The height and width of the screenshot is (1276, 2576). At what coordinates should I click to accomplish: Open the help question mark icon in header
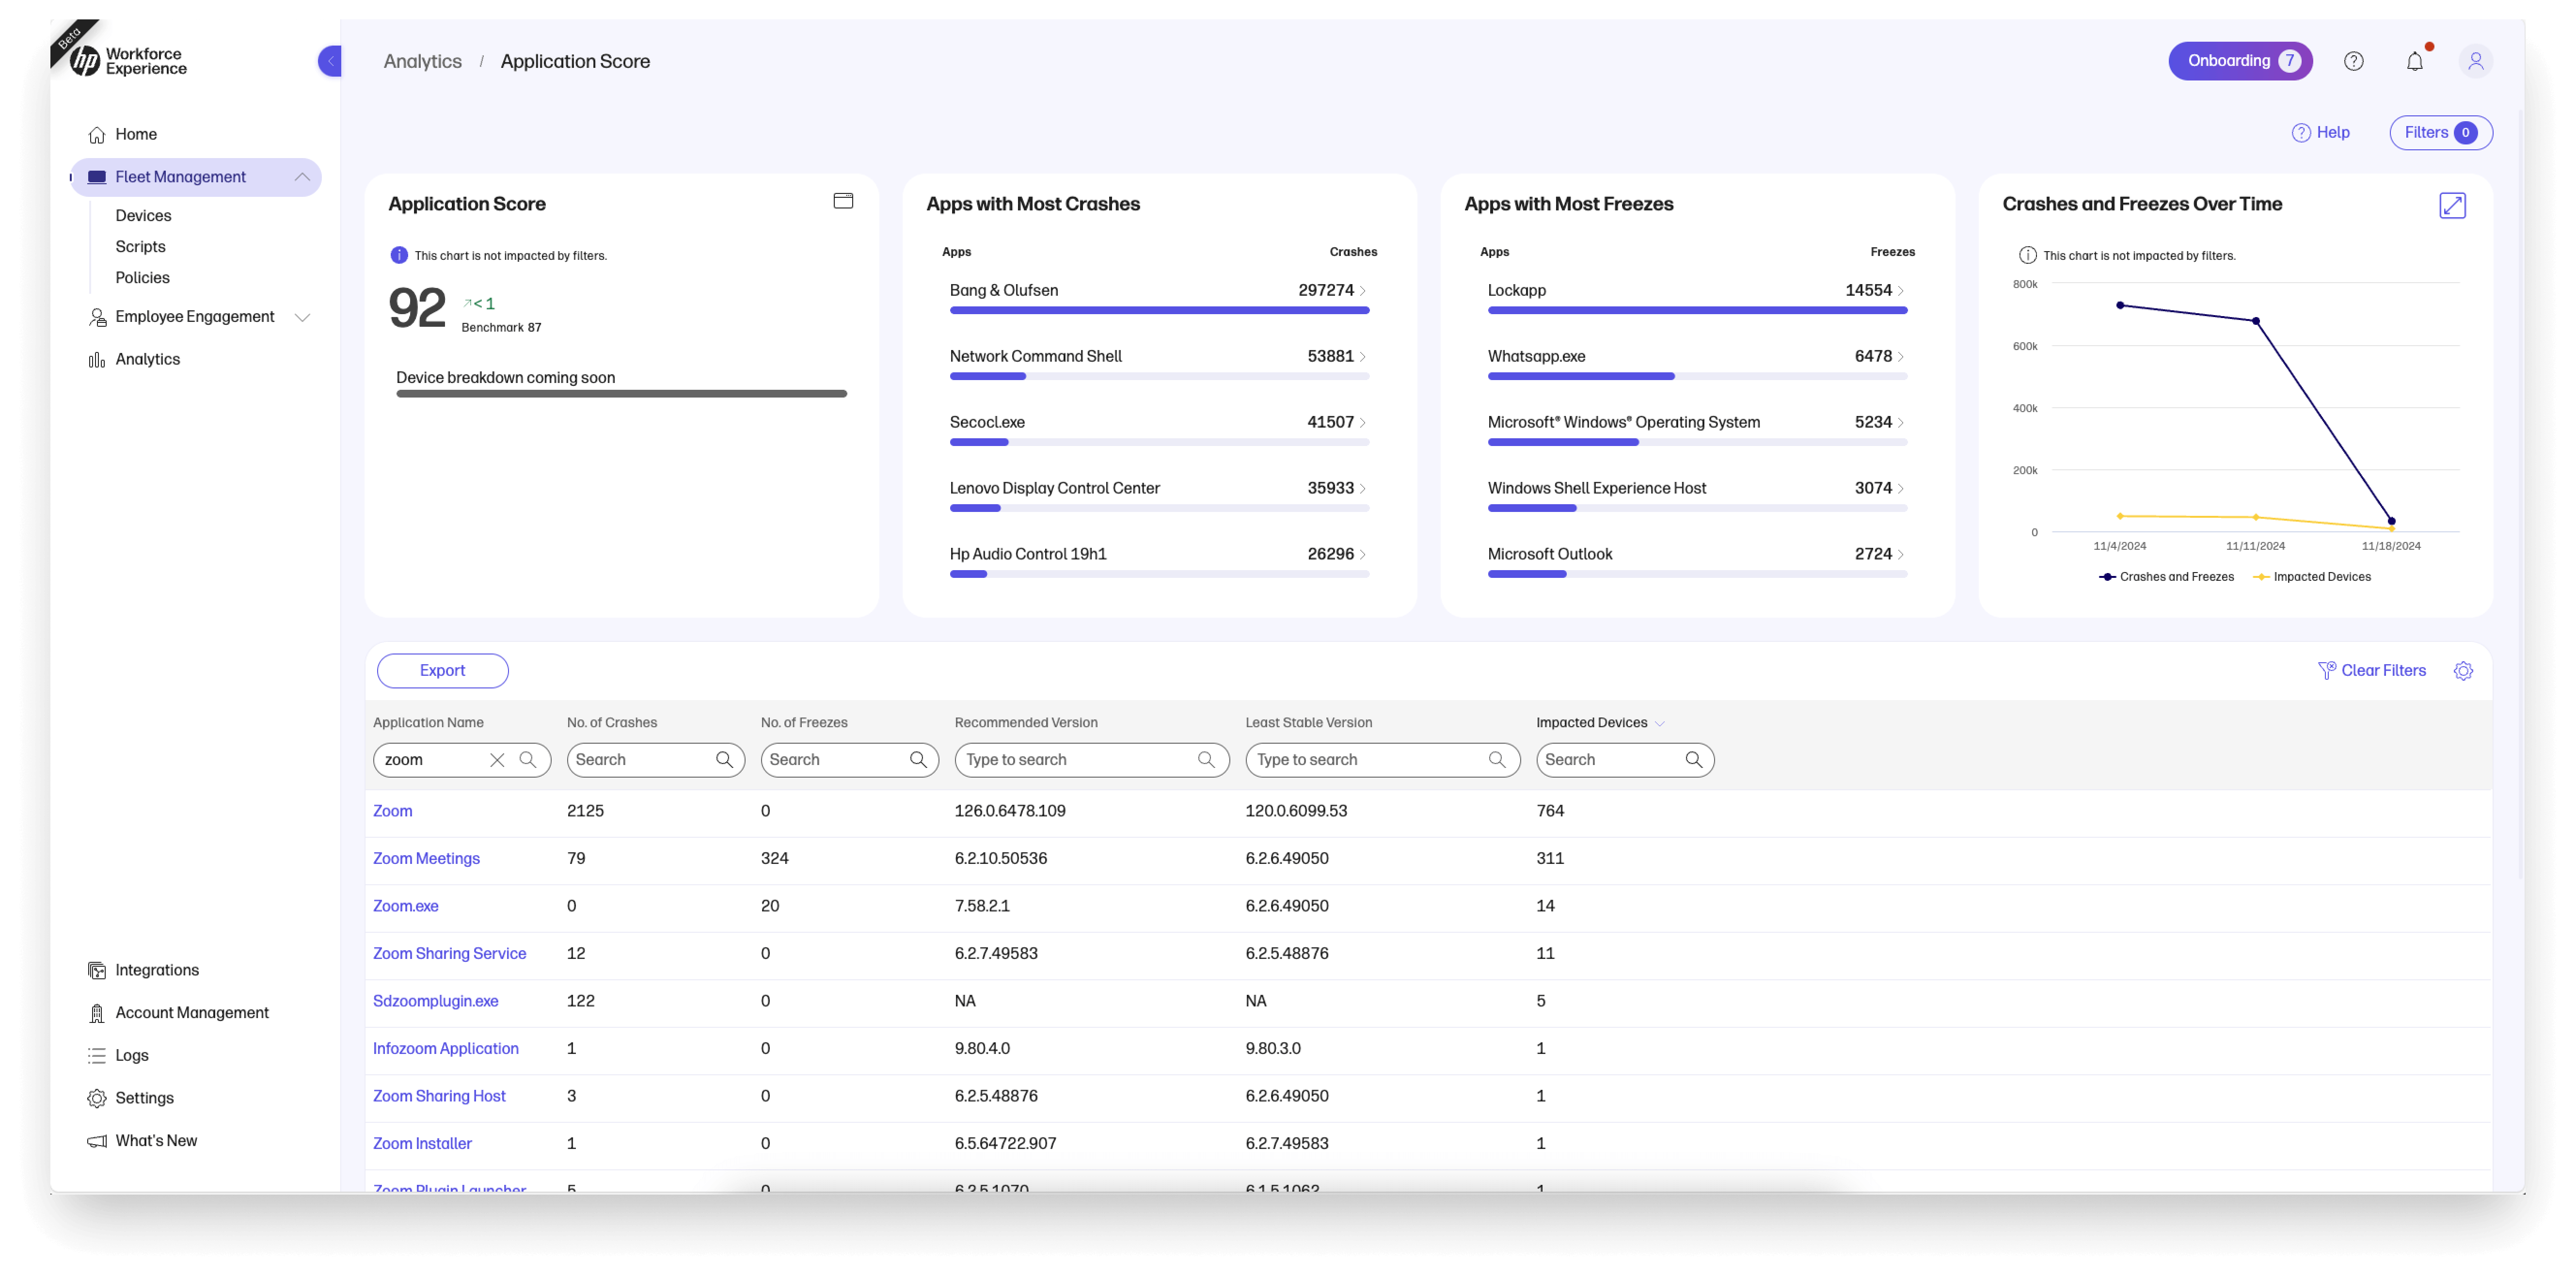click(x=2354, y=61)
